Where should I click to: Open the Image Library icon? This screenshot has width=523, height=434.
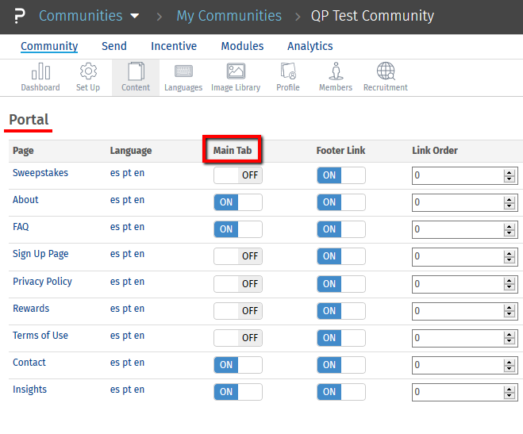coord(236,77)
